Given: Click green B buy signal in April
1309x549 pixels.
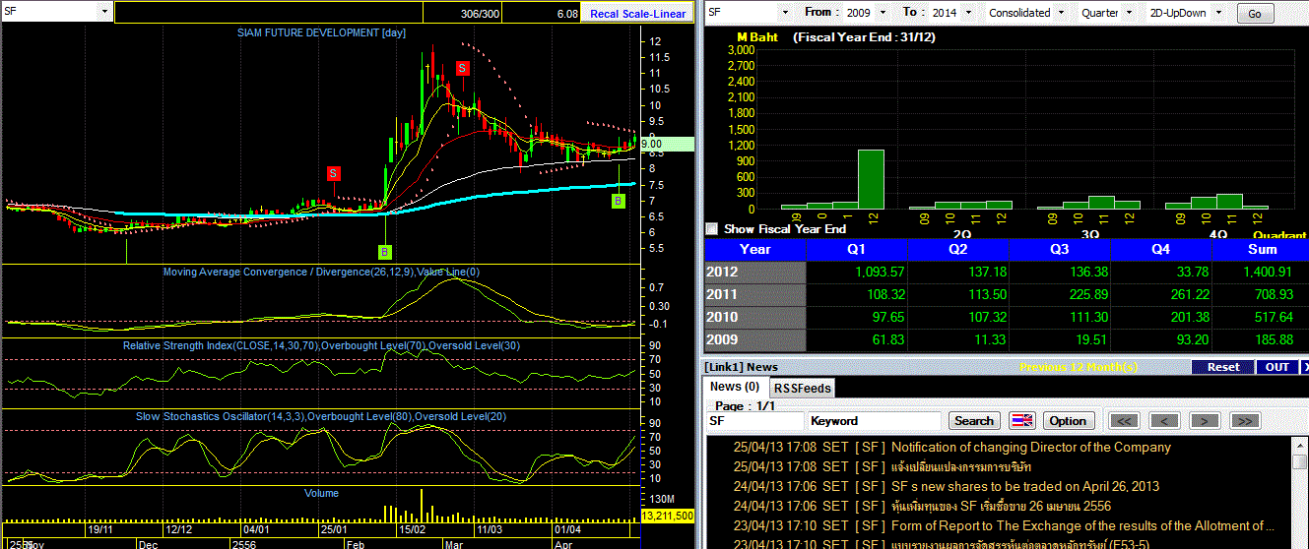Looking at the screenshot, I should 619,201.
